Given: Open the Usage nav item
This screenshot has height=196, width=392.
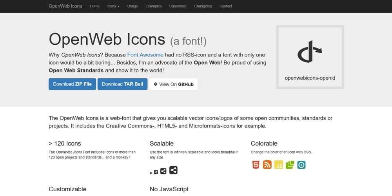Looking at the screenshot, I should click(x=132, y=6).
